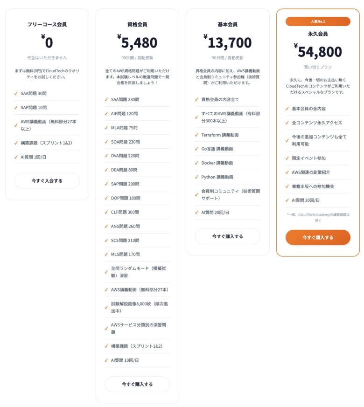Click checkmark beside MLS問題 170問

click(106, 254)
